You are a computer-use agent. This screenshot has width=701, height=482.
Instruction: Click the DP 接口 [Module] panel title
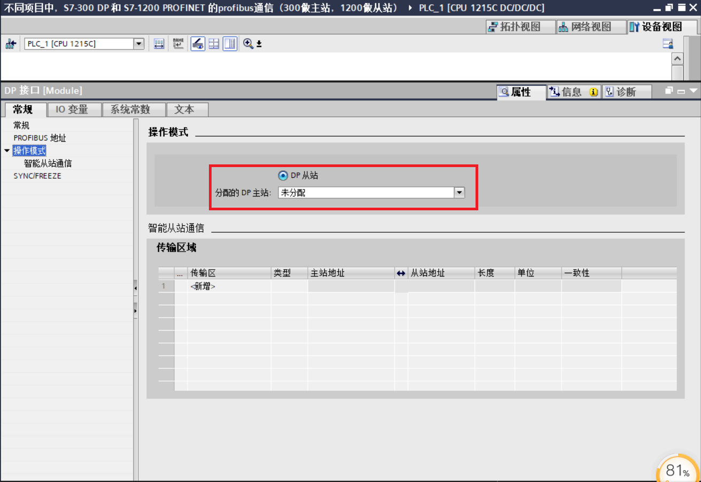coord(43,91)
